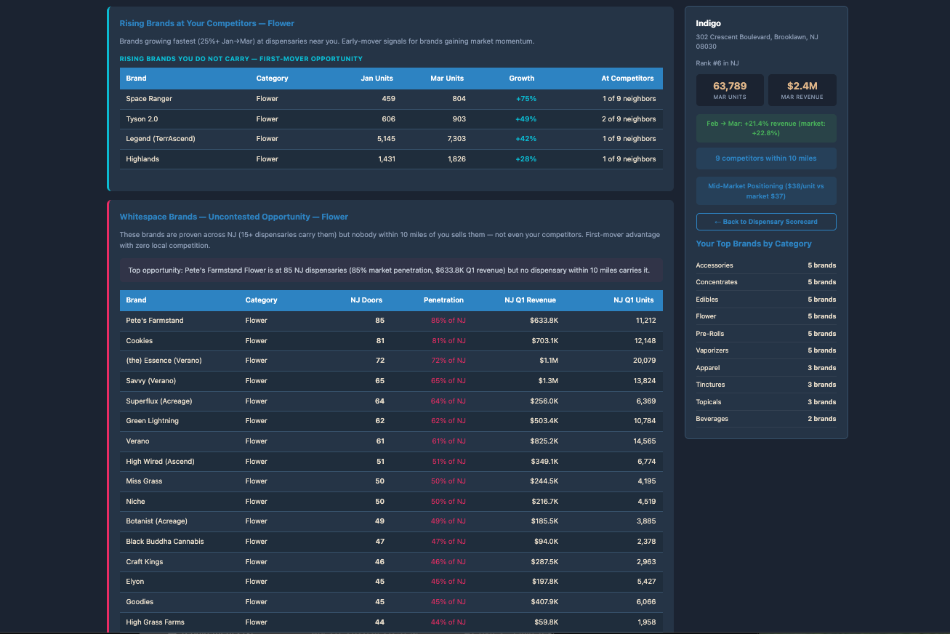Select the Mid-Market Positioning badge
950x634 pixels.
(x=766, y=191)
